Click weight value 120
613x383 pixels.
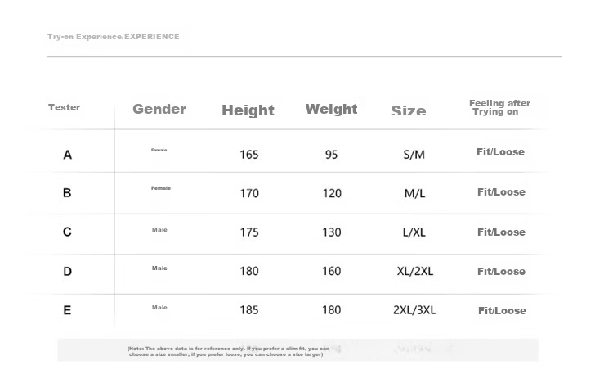(332, 193)
